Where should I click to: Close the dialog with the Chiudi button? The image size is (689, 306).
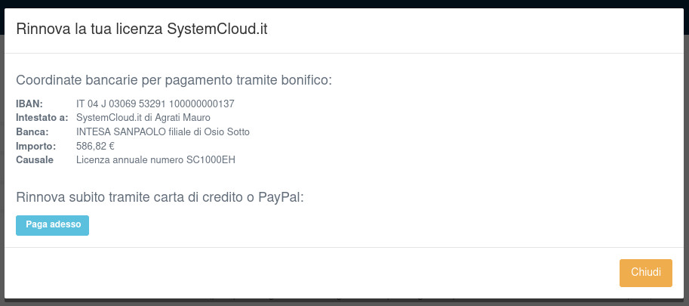(645, 273)
